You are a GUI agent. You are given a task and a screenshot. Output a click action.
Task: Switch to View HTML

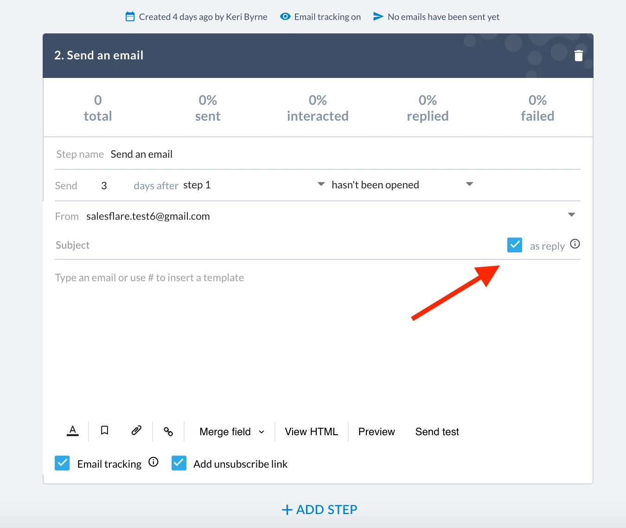click(x=312, y=432)
